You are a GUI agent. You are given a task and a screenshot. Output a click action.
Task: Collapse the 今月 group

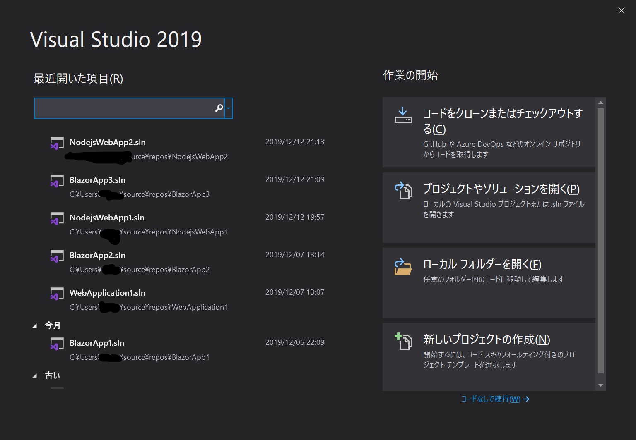pos(35,326)
